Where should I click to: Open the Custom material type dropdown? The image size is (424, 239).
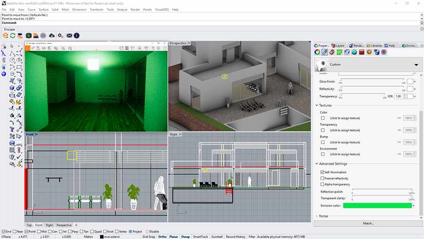coord(416,65)
